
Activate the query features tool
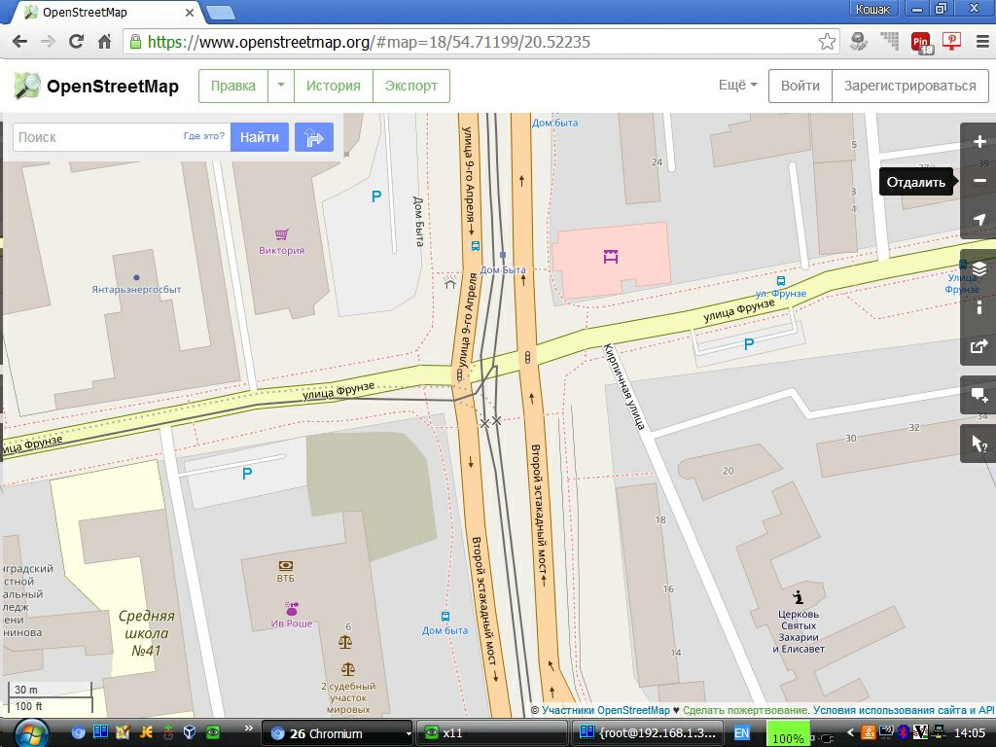978,444
